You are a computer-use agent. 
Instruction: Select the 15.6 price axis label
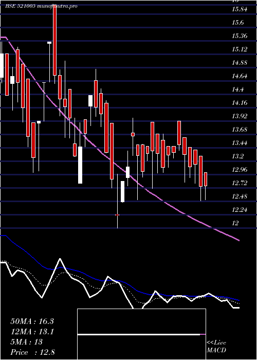pos(238,23)
